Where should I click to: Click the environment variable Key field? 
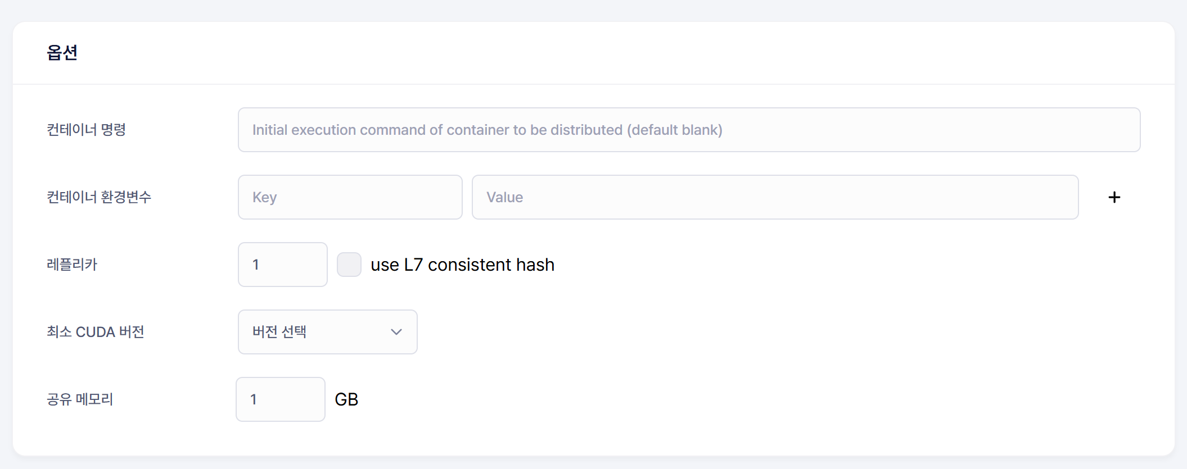pos(350,197)
